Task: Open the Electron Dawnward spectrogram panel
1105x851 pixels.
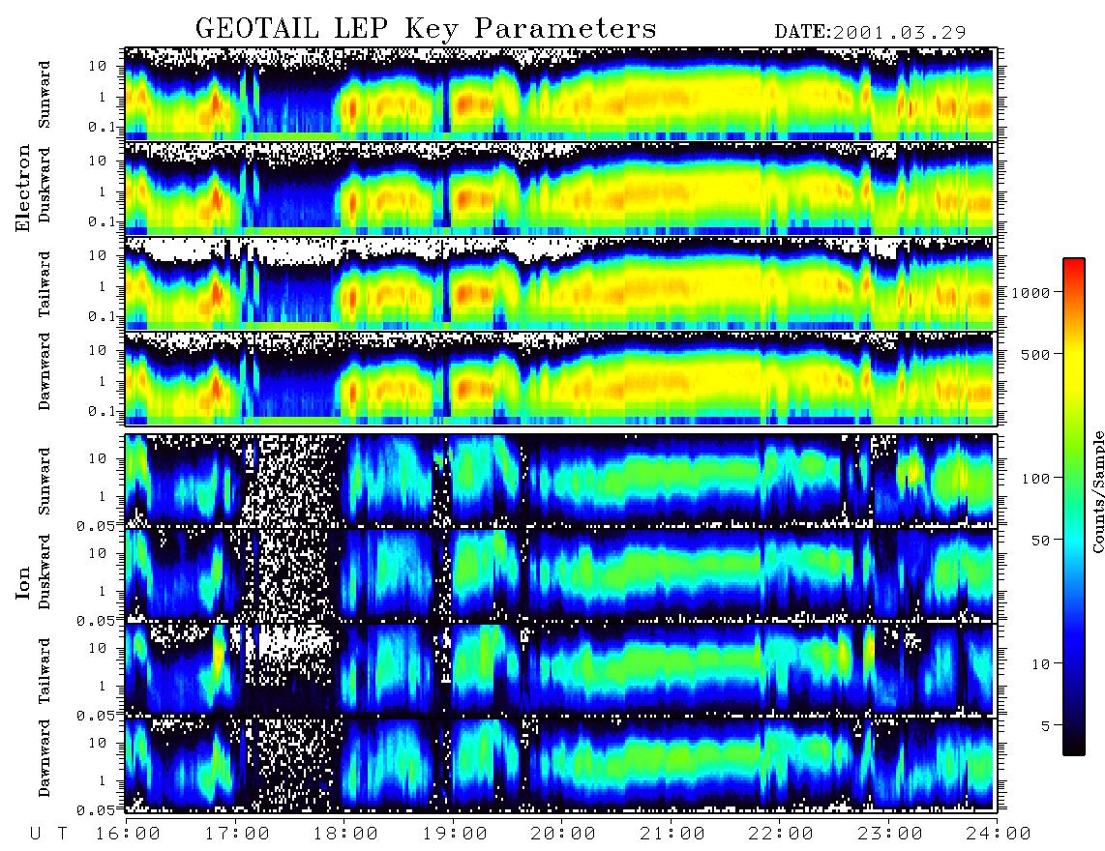Action: pyautogui.click(x=559, y=378)
